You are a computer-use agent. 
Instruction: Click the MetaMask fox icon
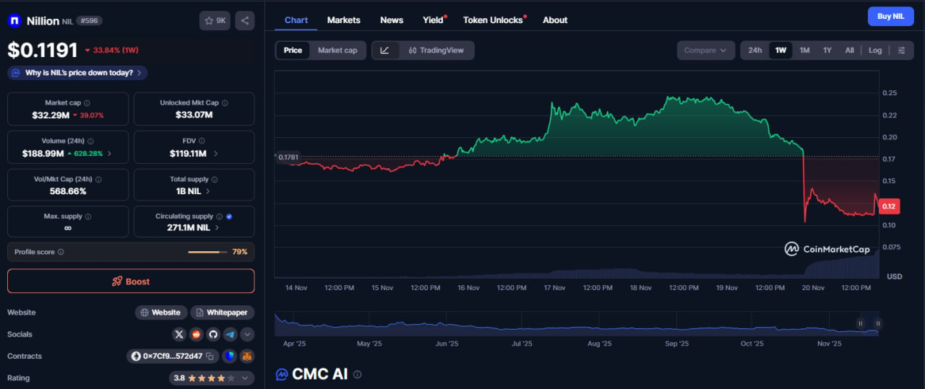[x=247, y=356]
